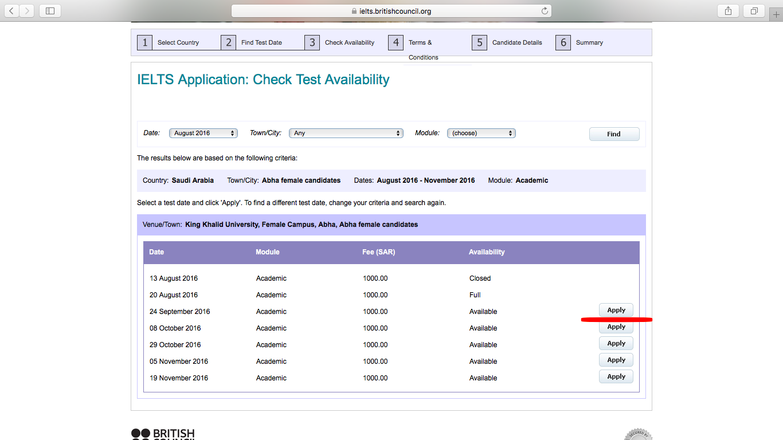This screenshot has height=440, width=783.
Task: Click the 24 September 2016 date text
Action: click(x=180, y=312)
